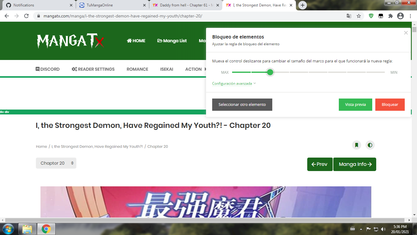Select the ISEKAI genre
The width and height of the screenshot is (417, 235).
click(x=167, y=69)
